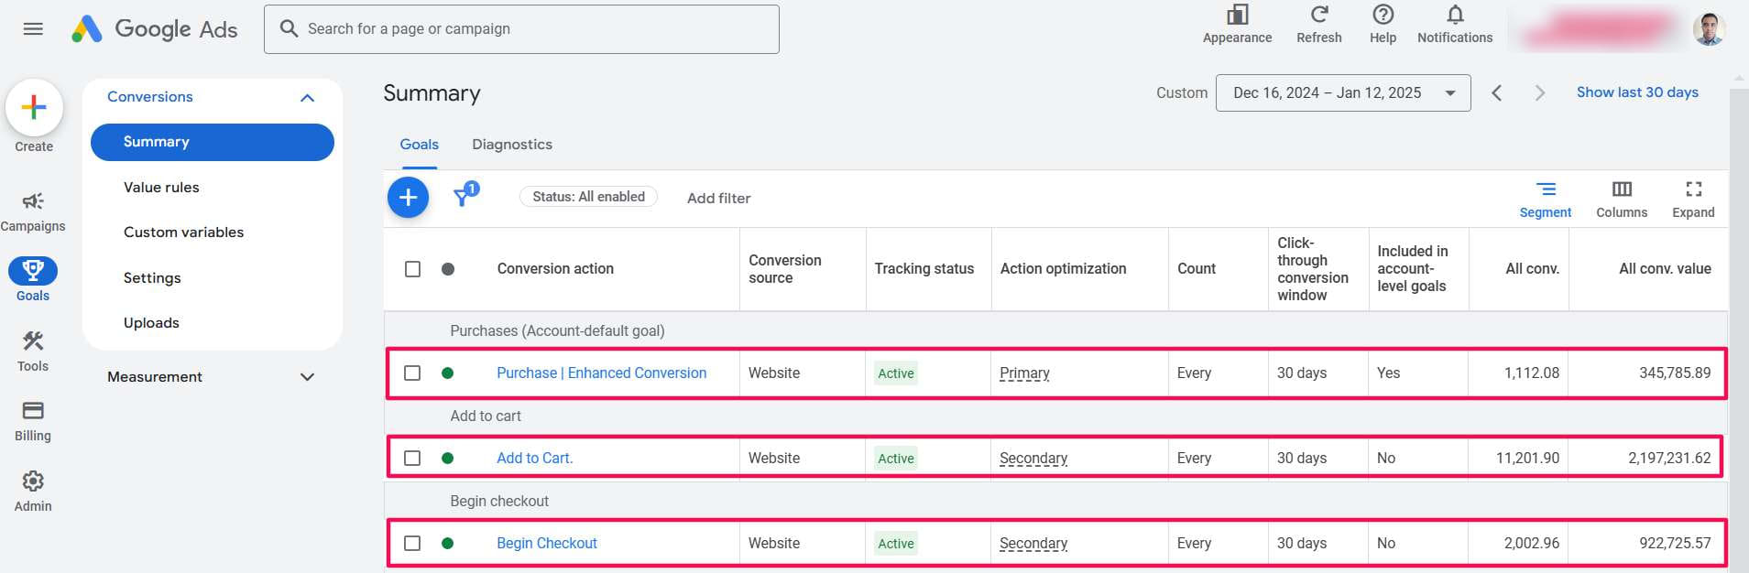Check the Begin Checkout row checkbox
Viewport: 1749px width, 573px height.
(x=412, y=543)
